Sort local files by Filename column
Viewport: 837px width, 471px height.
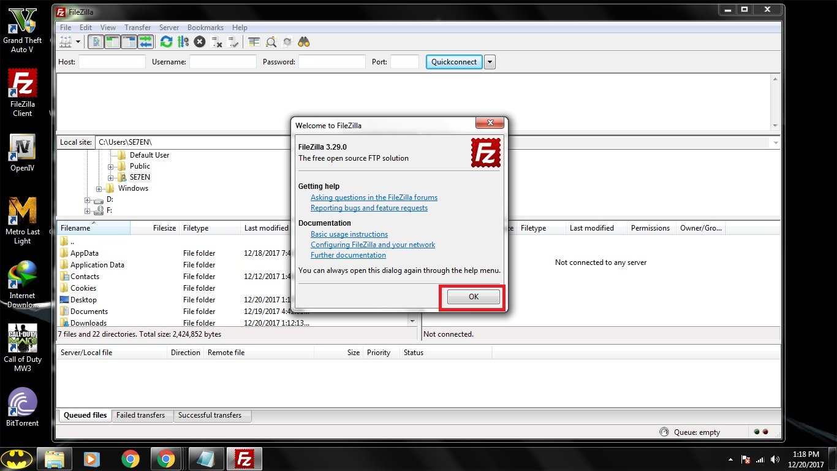94,228
